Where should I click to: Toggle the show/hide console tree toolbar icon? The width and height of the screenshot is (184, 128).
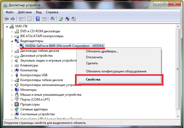tap(21, 19)
